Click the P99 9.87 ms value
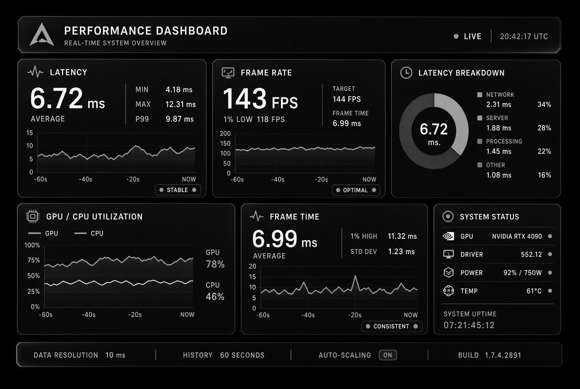Viewport: 580px width, 389px height. 180,119
